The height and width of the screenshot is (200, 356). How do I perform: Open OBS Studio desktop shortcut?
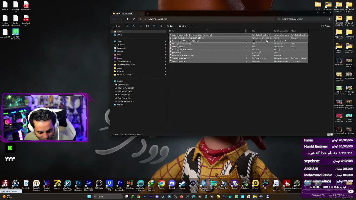[x=99, y=185]
